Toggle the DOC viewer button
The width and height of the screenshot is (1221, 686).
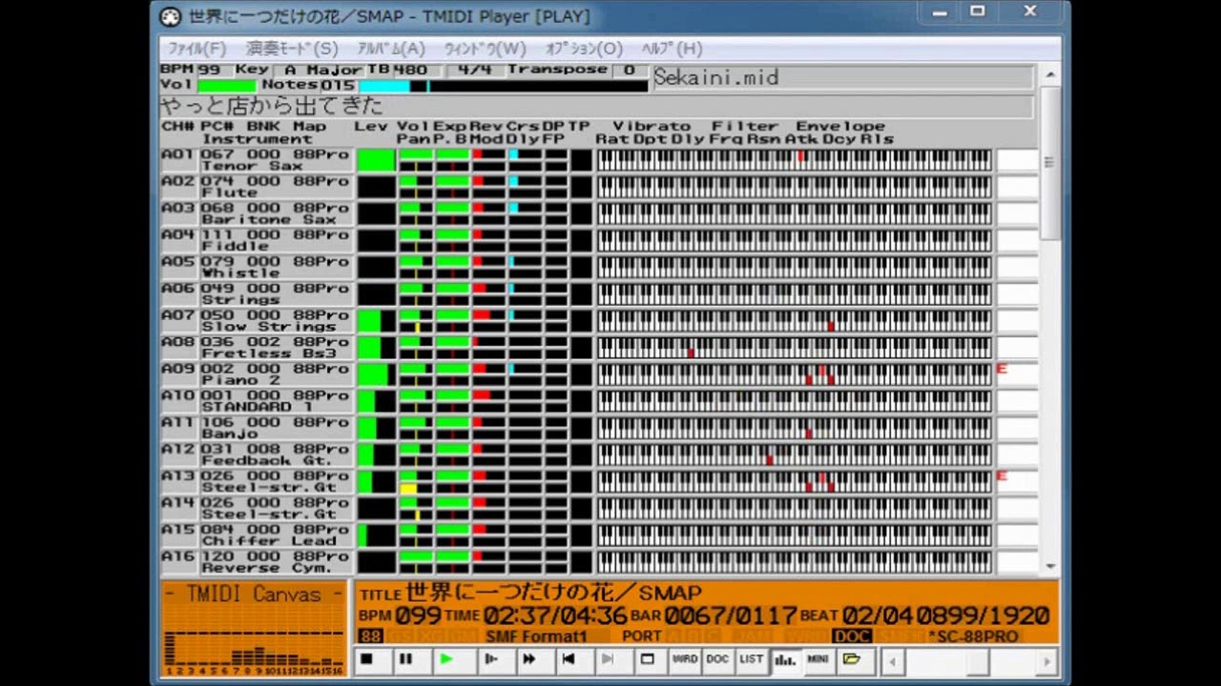pos(717,659)
